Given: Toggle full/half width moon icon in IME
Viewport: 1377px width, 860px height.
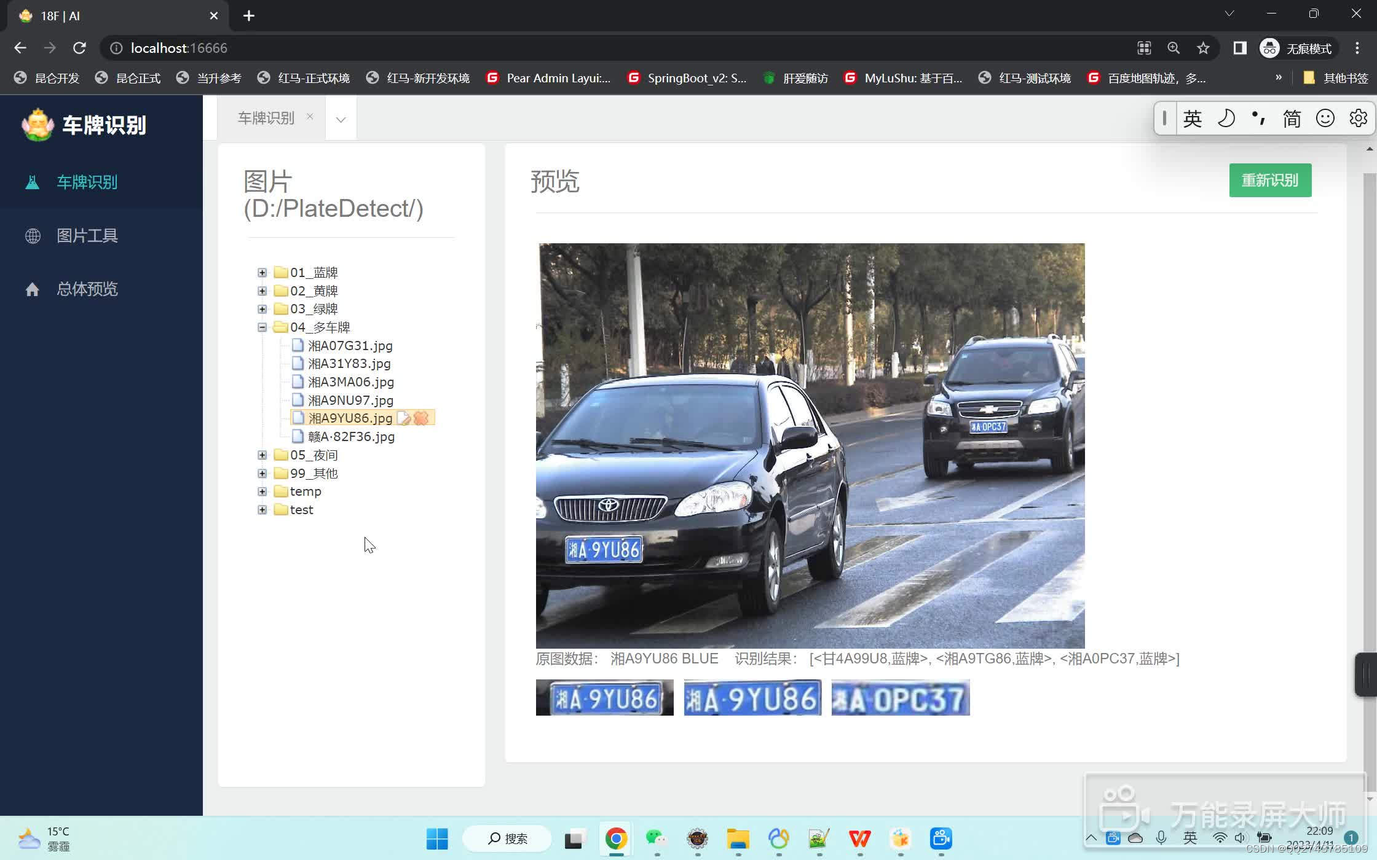Looking at the screenshot, I should click(x=1226, y=118).
